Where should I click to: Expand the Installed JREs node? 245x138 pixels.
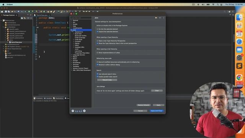tap(74, 47)
